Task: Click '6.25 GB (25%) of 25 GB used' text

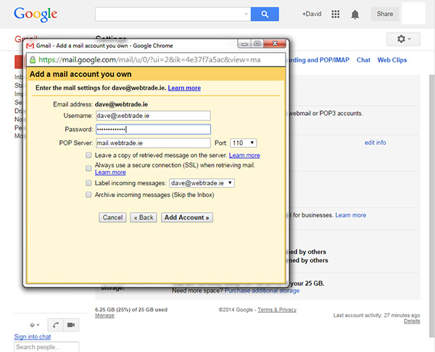Action: [131, 309]
